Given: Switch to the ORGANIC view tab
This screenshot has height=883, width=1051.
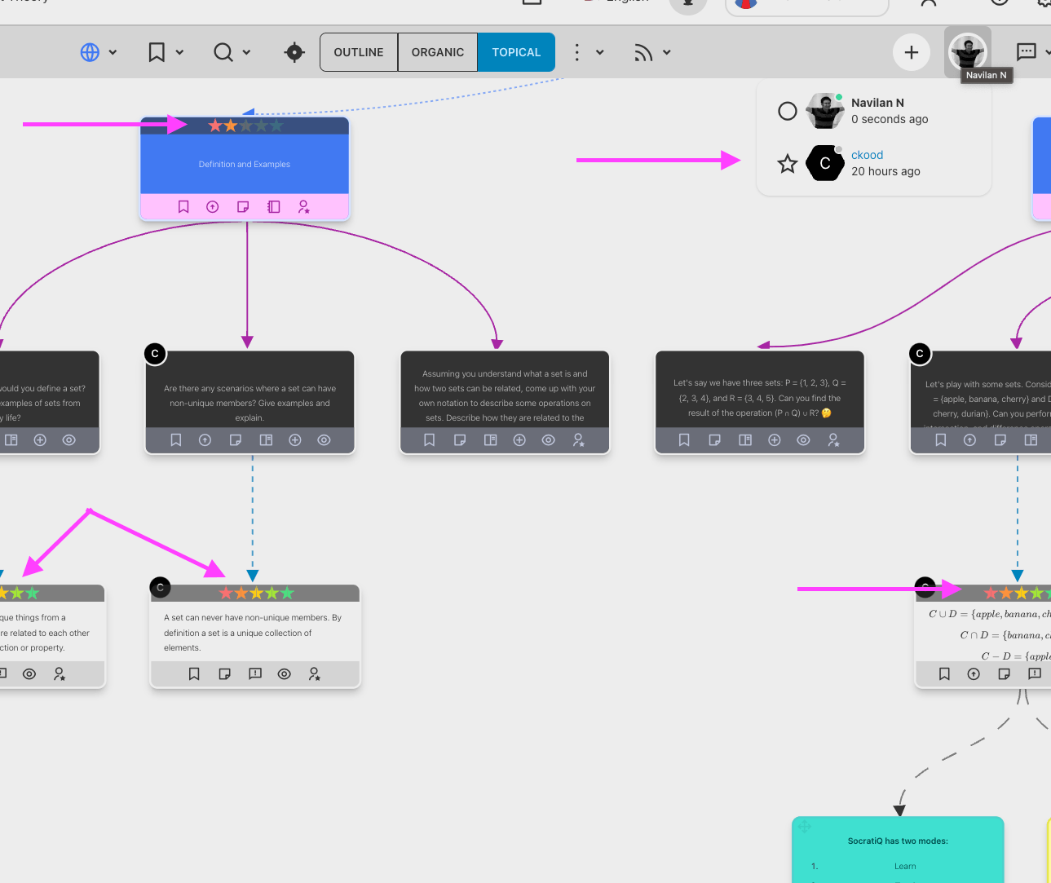Looking at the screenshot, I should 438,52.
